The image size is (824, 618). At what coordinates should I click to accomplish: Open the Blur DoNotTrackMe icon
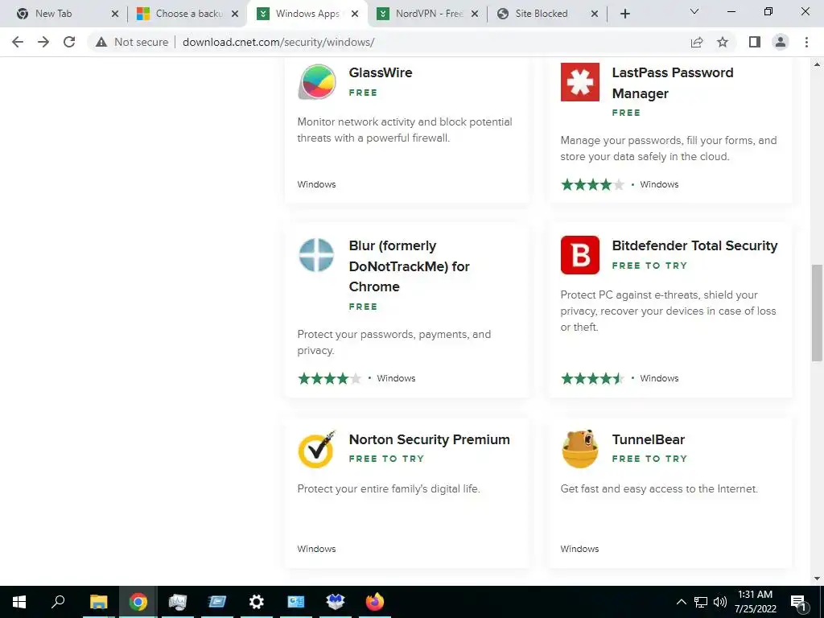click(x=316, y=255)
